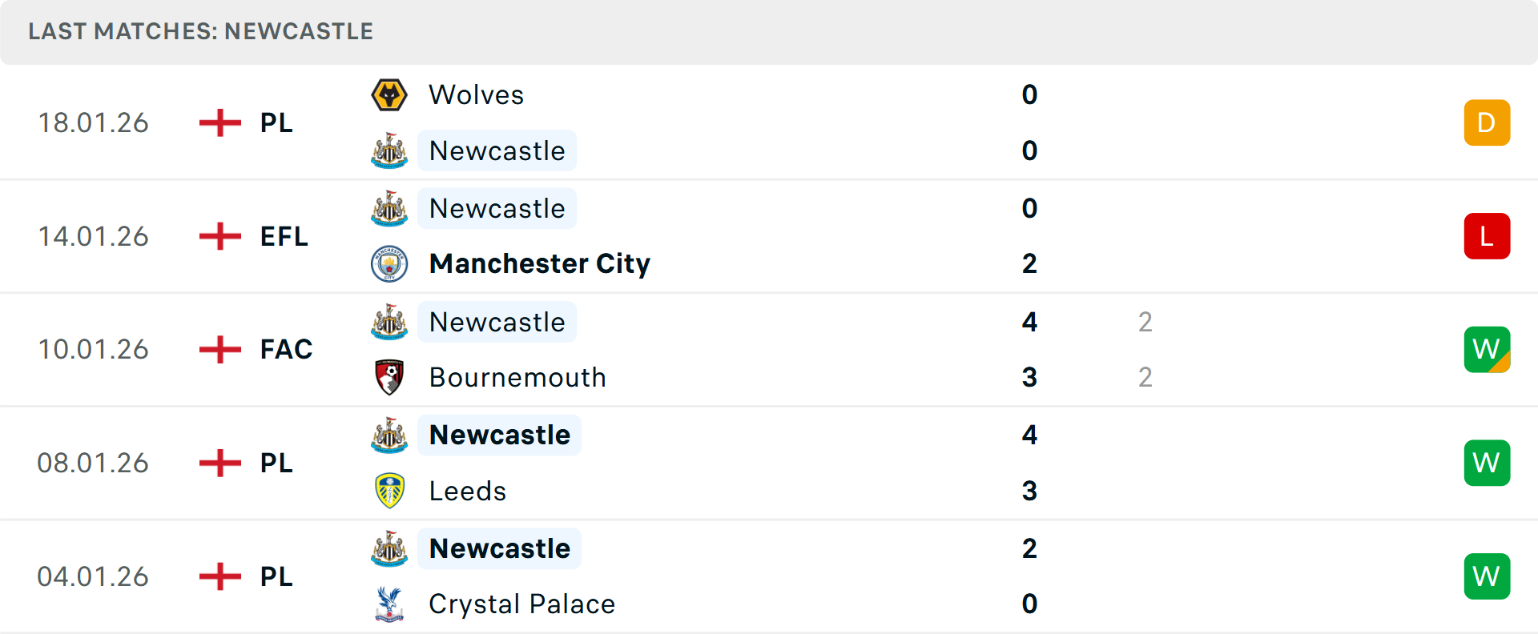1538x634 pixels.
Task: Click Newcastle crest in the Wolves match
Action: [389, 150]
